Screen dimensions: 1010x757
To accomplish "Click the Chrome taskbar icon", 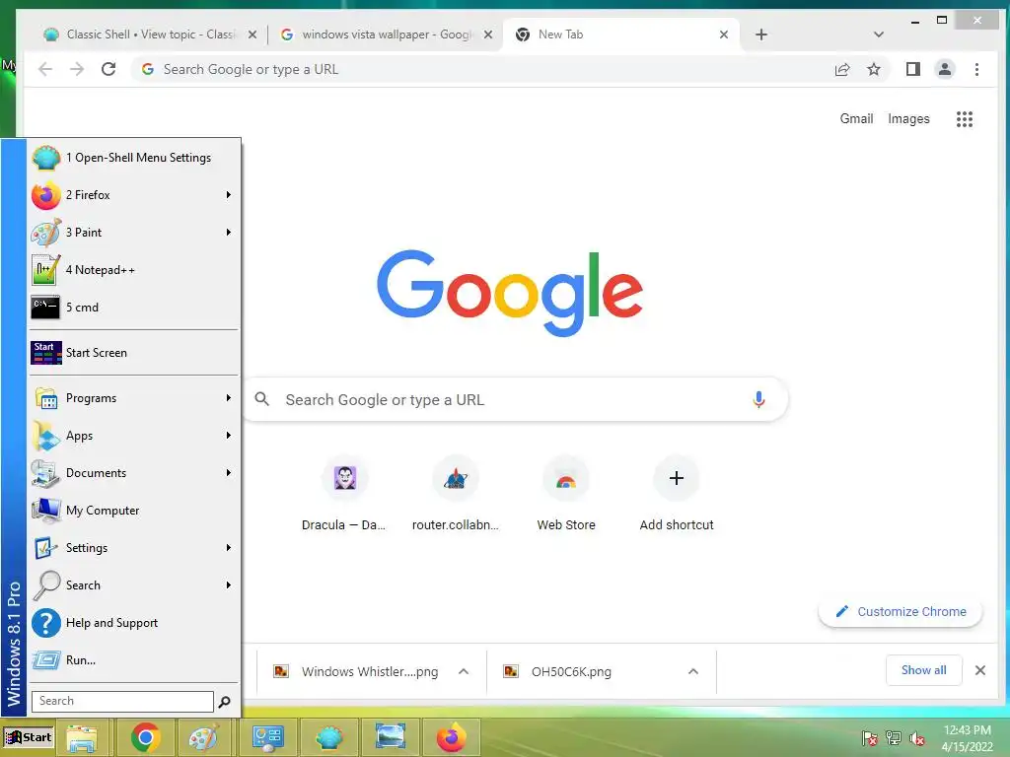I will 146,738.
